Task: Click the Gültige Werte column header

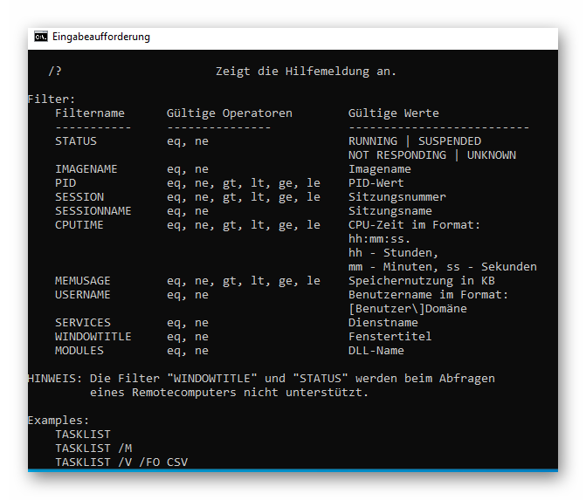Action: click(394, 113)
